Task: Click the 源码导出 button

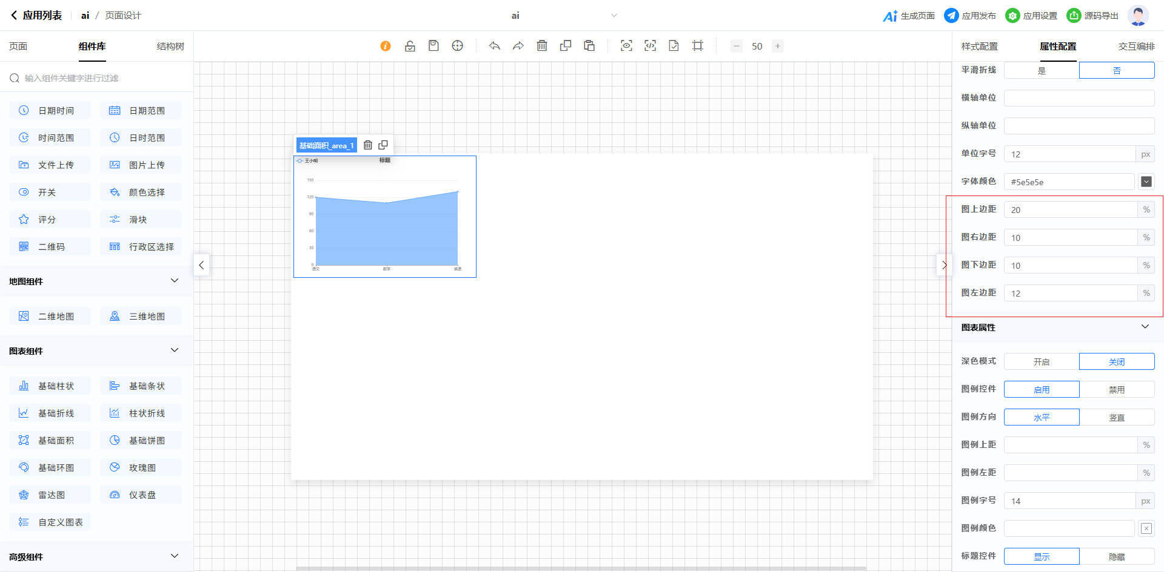Action: click(x=1092, y=16)
